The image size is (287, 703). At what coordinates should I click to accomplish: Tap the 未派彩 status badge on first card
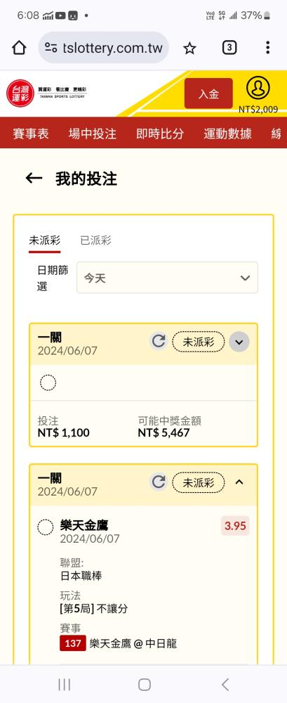coord(199,342)
